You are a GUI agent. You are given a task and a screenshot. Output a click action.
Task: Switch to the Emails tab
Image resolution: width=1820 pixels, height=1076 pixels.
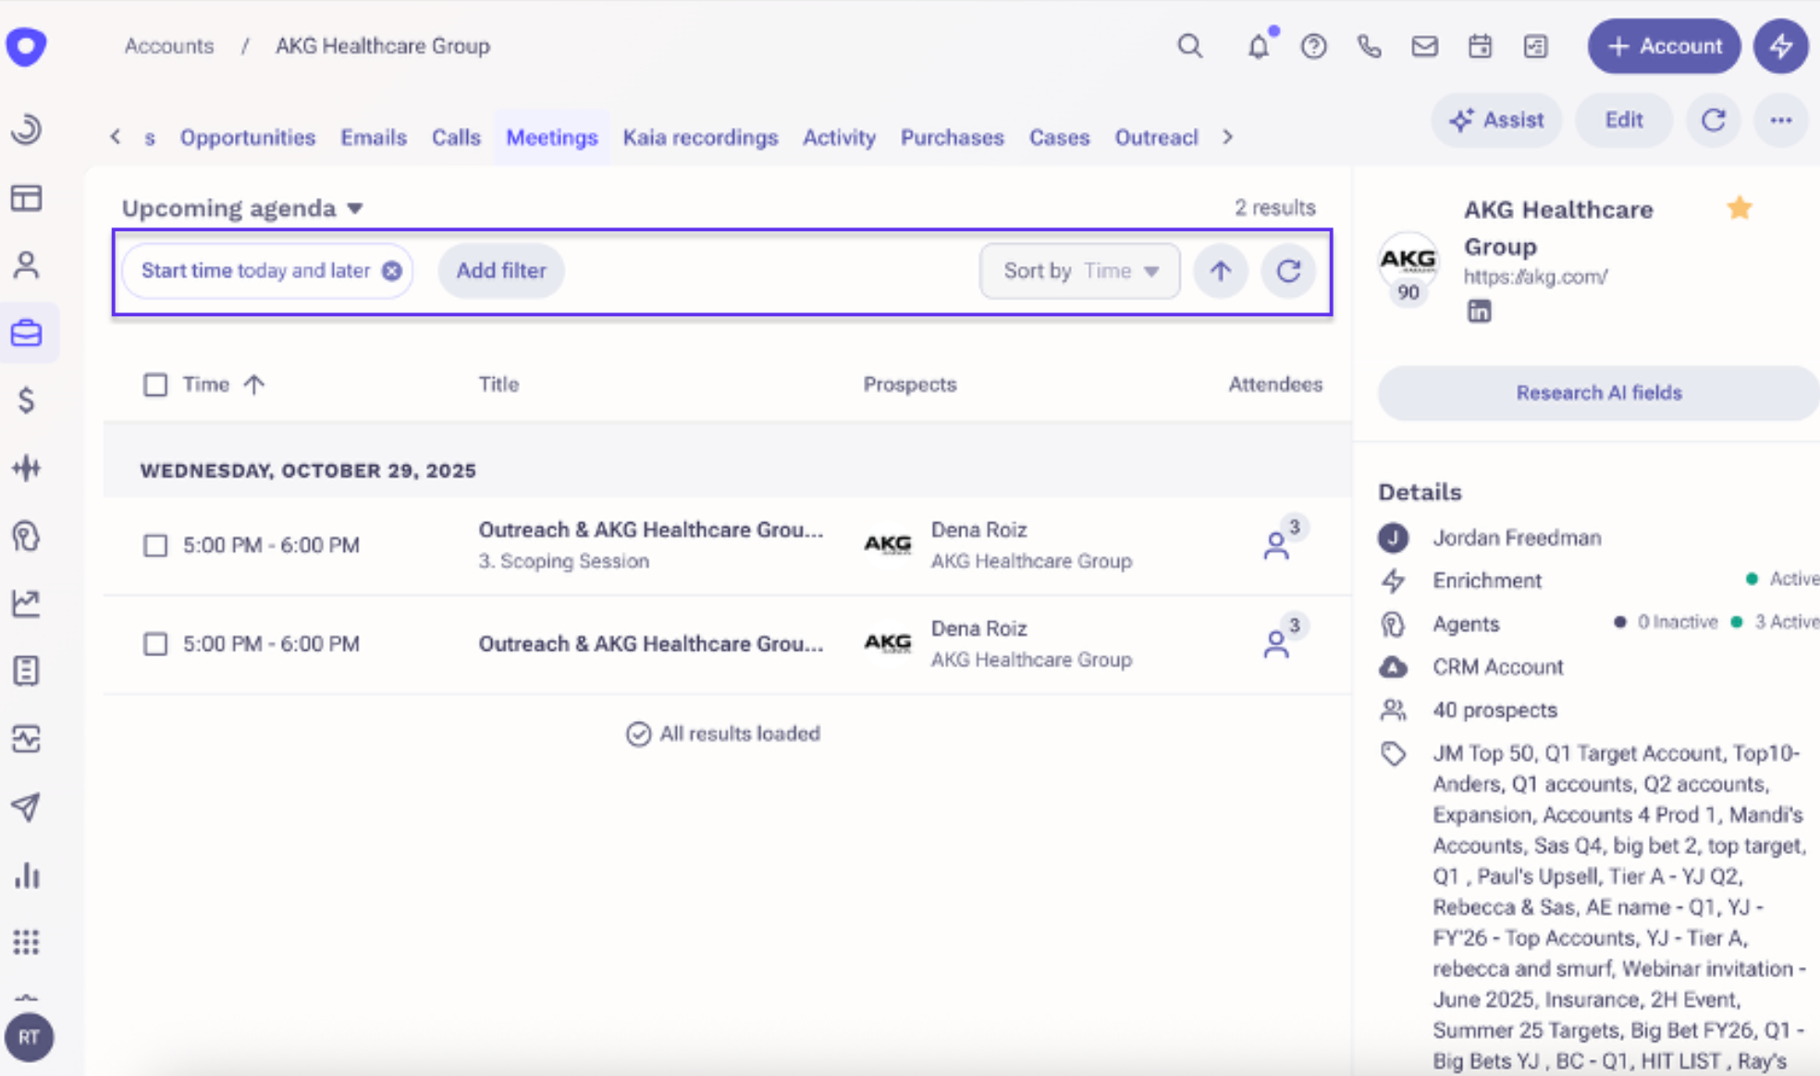tap(373, 137)
